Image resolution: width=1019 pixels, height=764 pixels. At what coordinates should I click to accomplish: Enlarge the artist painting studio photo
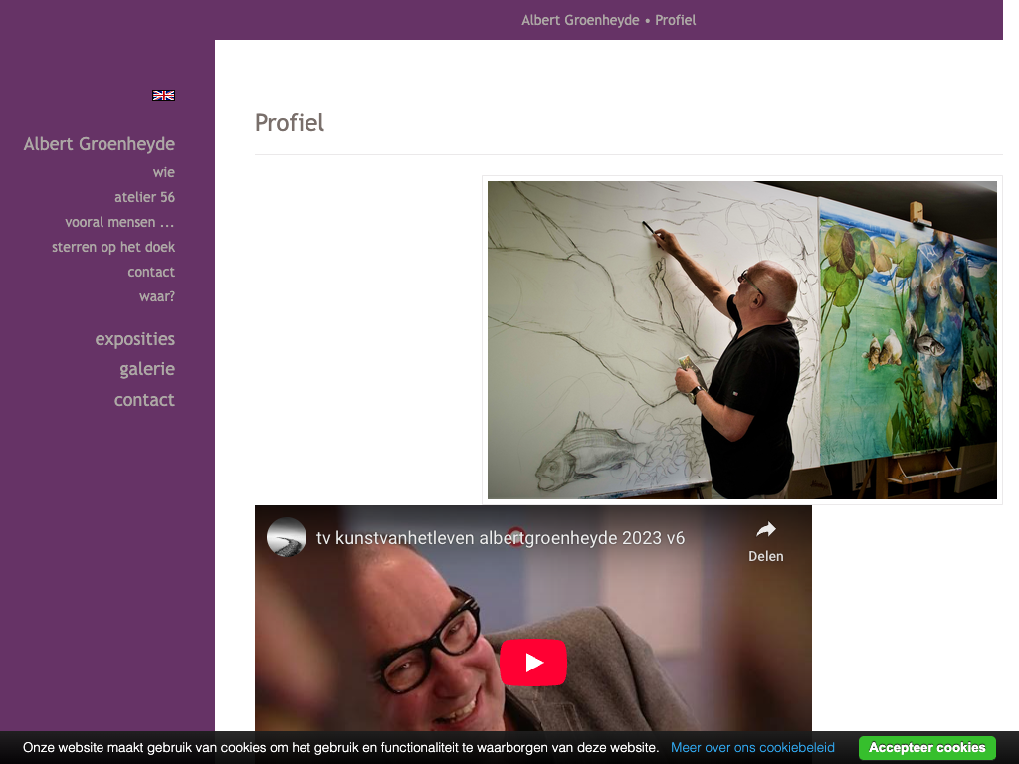(x=742, y=340)
